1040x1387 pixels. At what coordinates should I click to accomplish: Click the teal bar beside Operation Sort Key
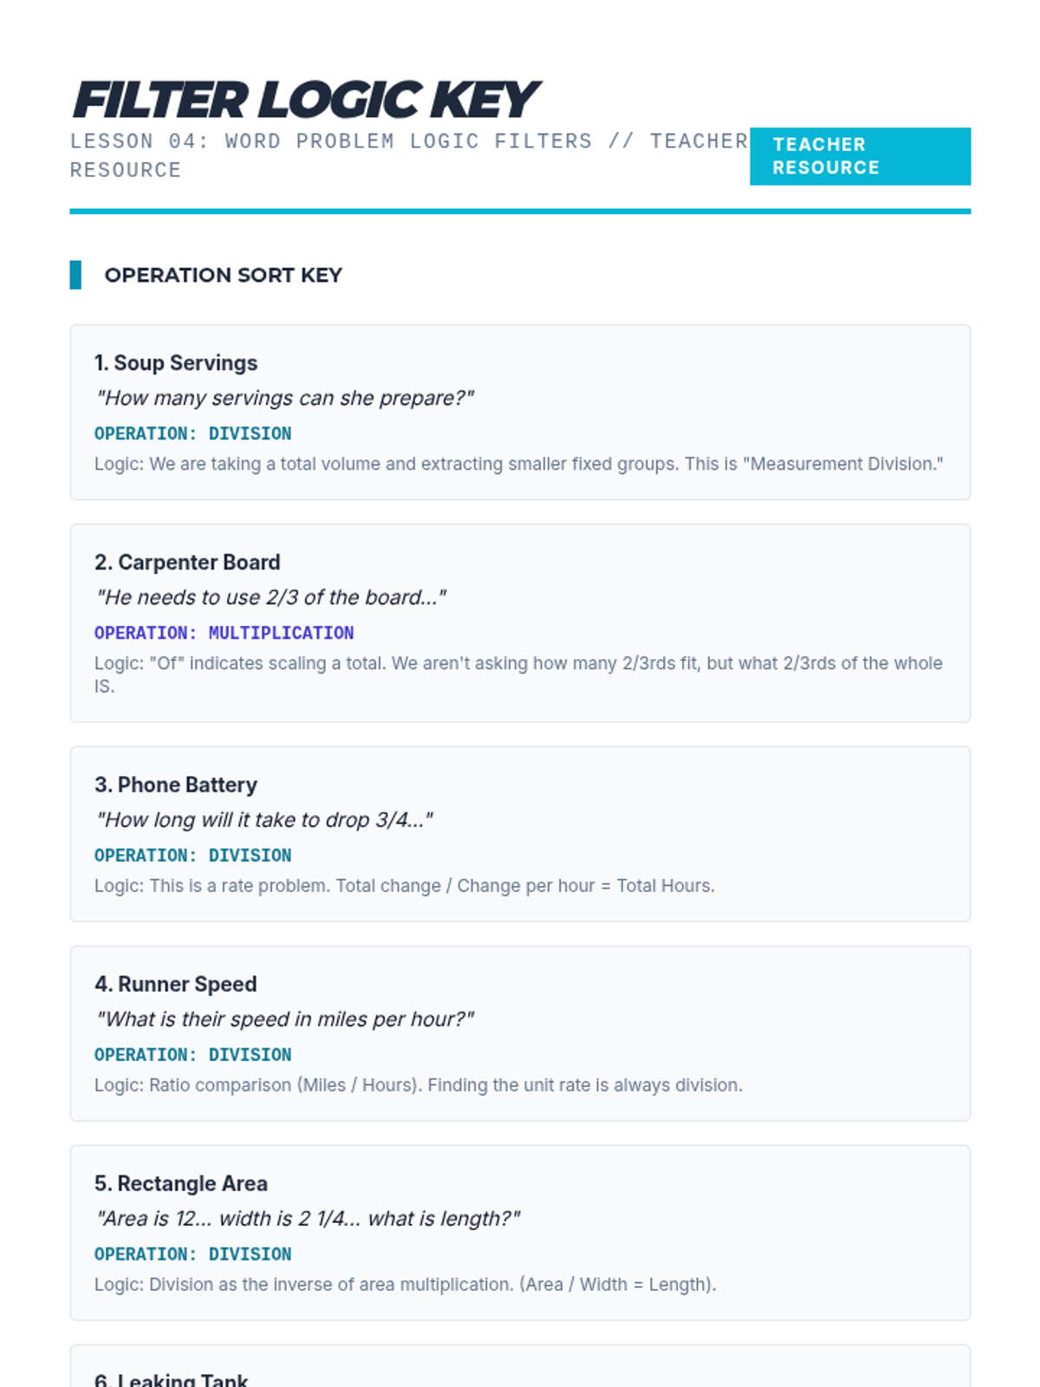tap(75, 275)
